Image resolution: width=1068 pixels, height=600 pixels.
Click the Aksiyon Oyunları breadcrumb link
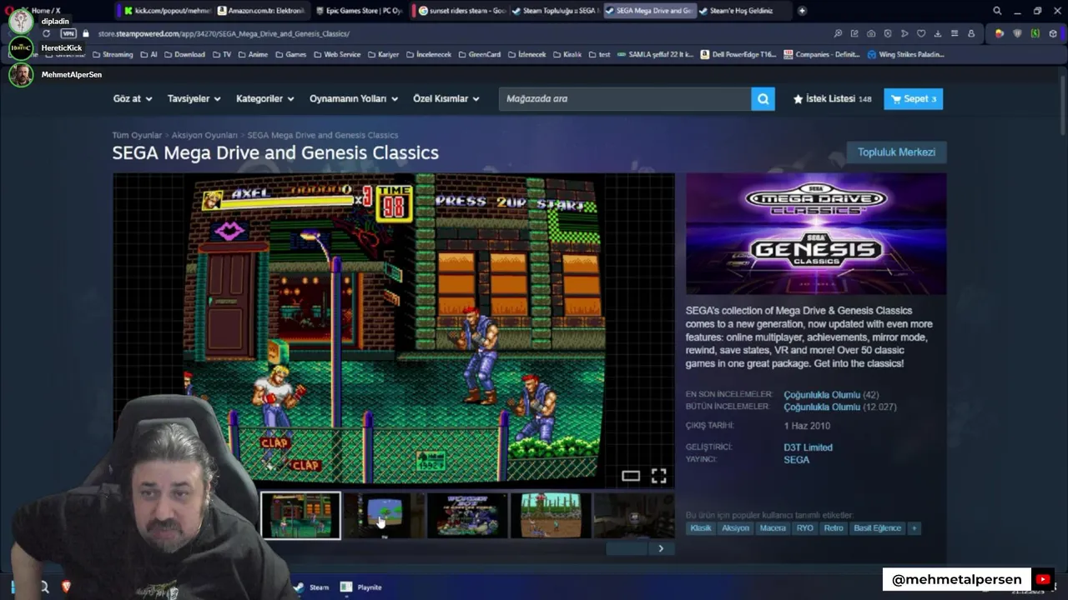coord(204,135)
